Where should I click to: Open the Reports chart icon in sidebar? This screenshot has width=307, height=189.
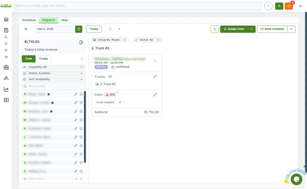[6, 89]
